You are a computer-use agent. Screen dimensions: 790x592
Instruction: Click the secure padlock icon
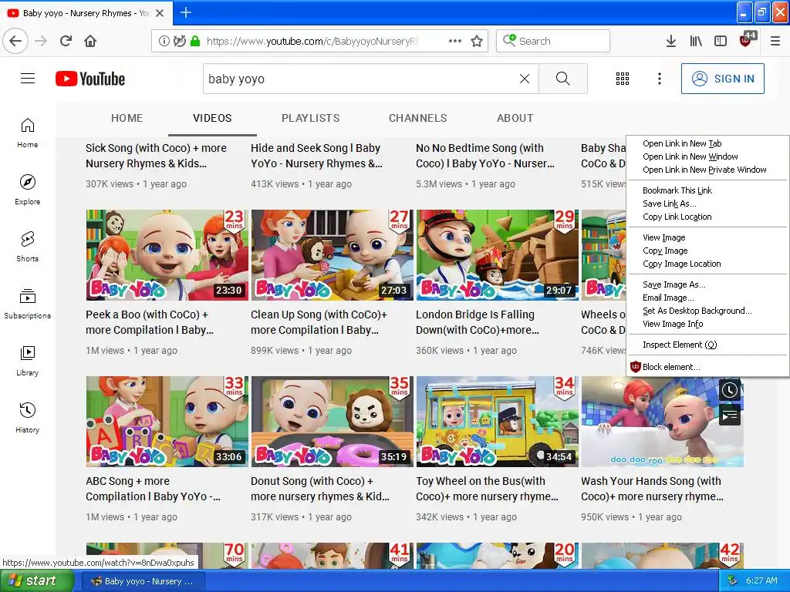click(195, 41)
